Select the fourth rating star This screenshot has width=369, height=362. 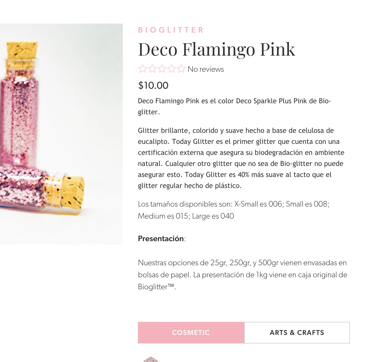171,69
